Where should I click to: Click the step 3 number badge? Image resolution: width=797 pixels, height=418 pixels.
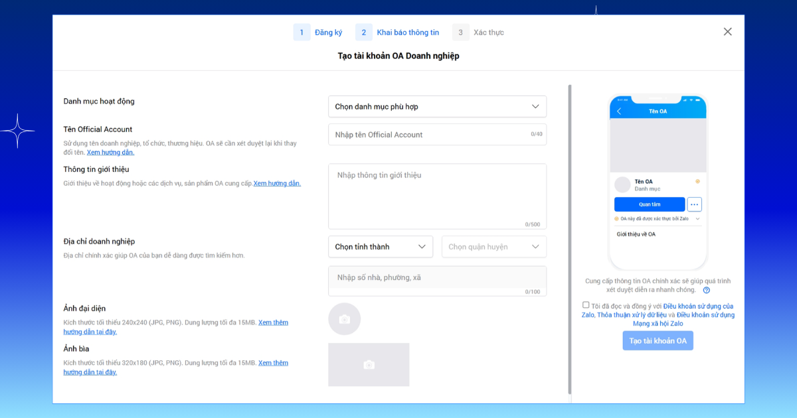point(461,33)
